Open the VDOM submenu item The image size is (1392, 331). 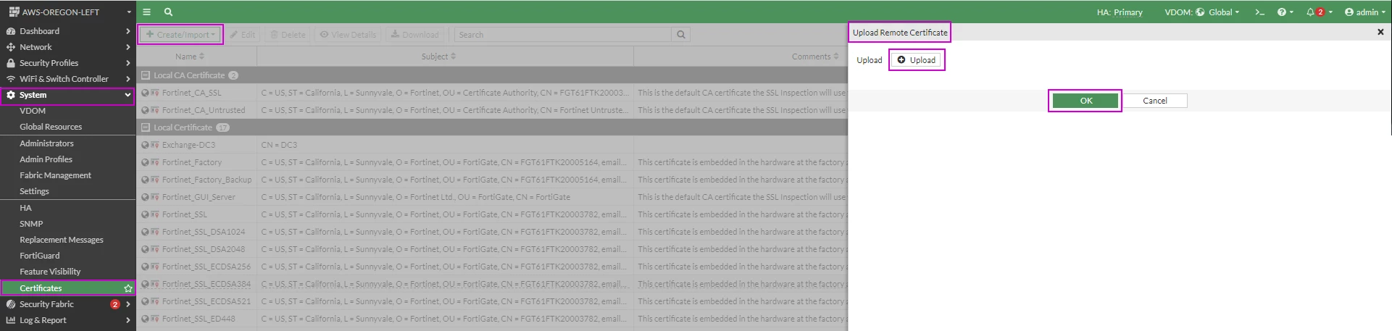(68, 111)
